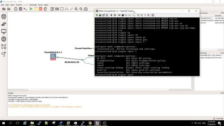Toggle Alt key in TightVNC toolbar
Viewport: 224px width, 126px height.
click(x=129, y=15)
